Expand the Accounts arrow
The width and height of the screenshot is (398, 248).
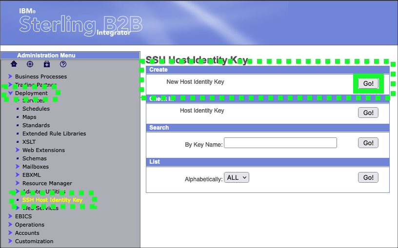pyautogui.click(x=10, y=232)
